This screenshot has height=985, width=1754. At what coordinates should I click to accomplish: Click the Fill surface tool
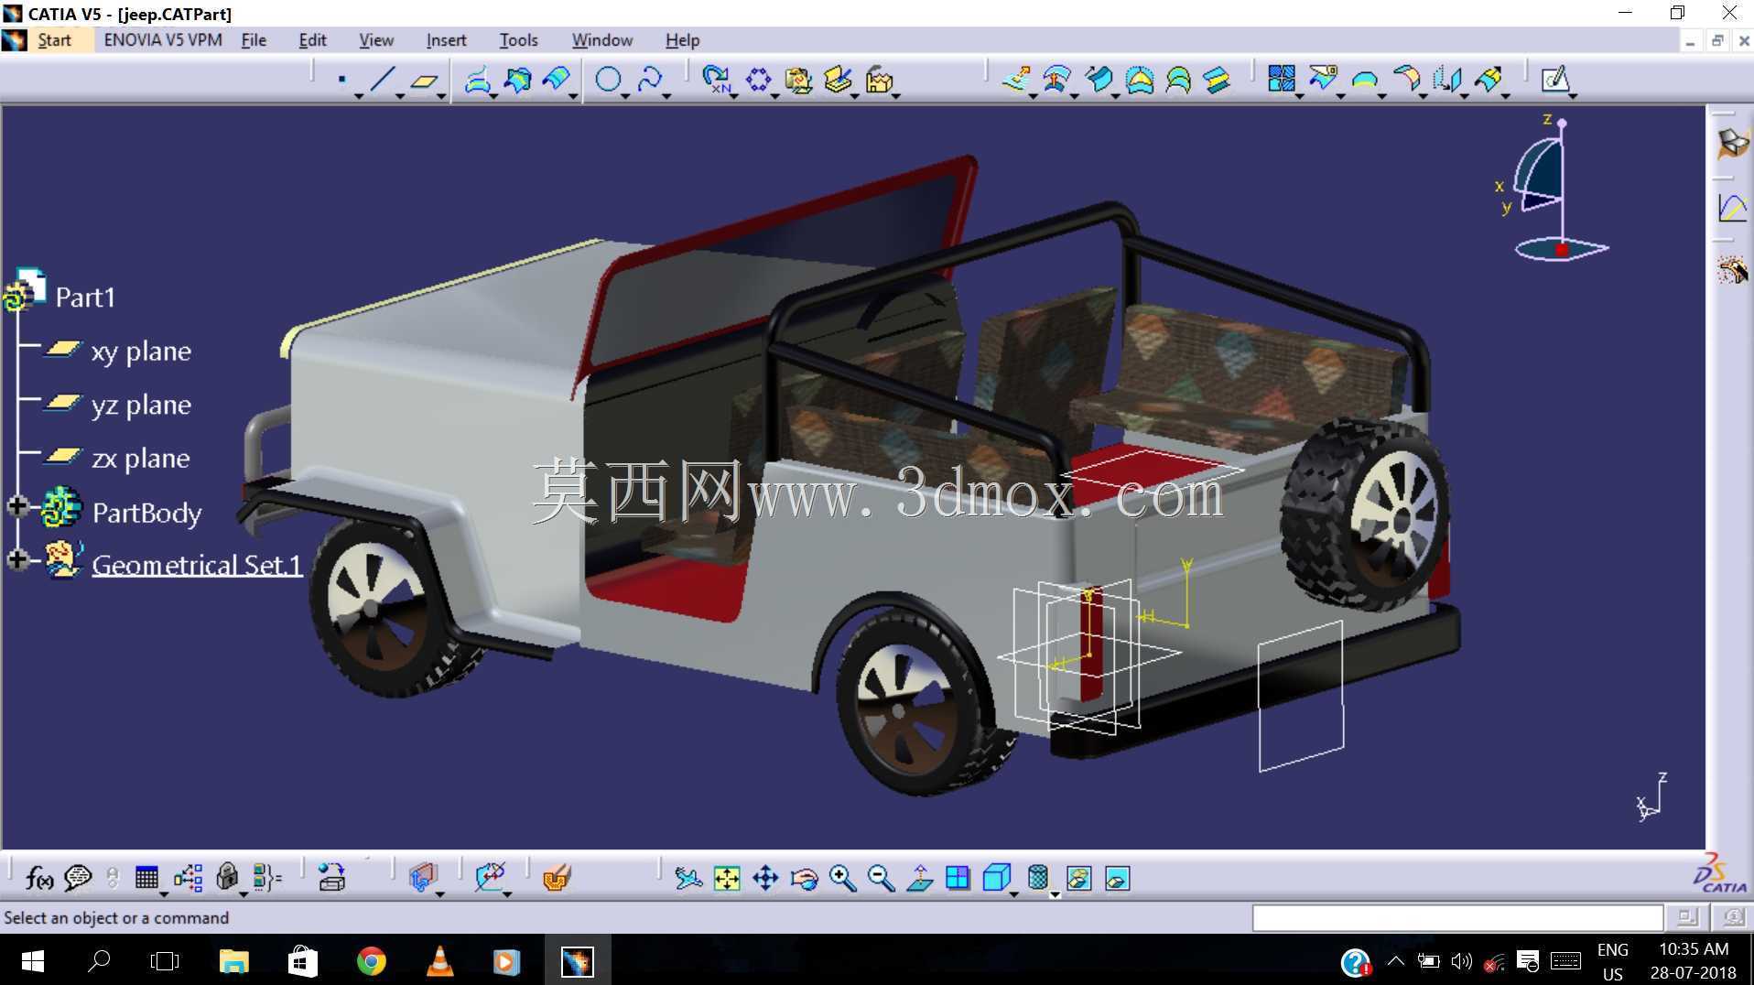tap(1140, 80)
